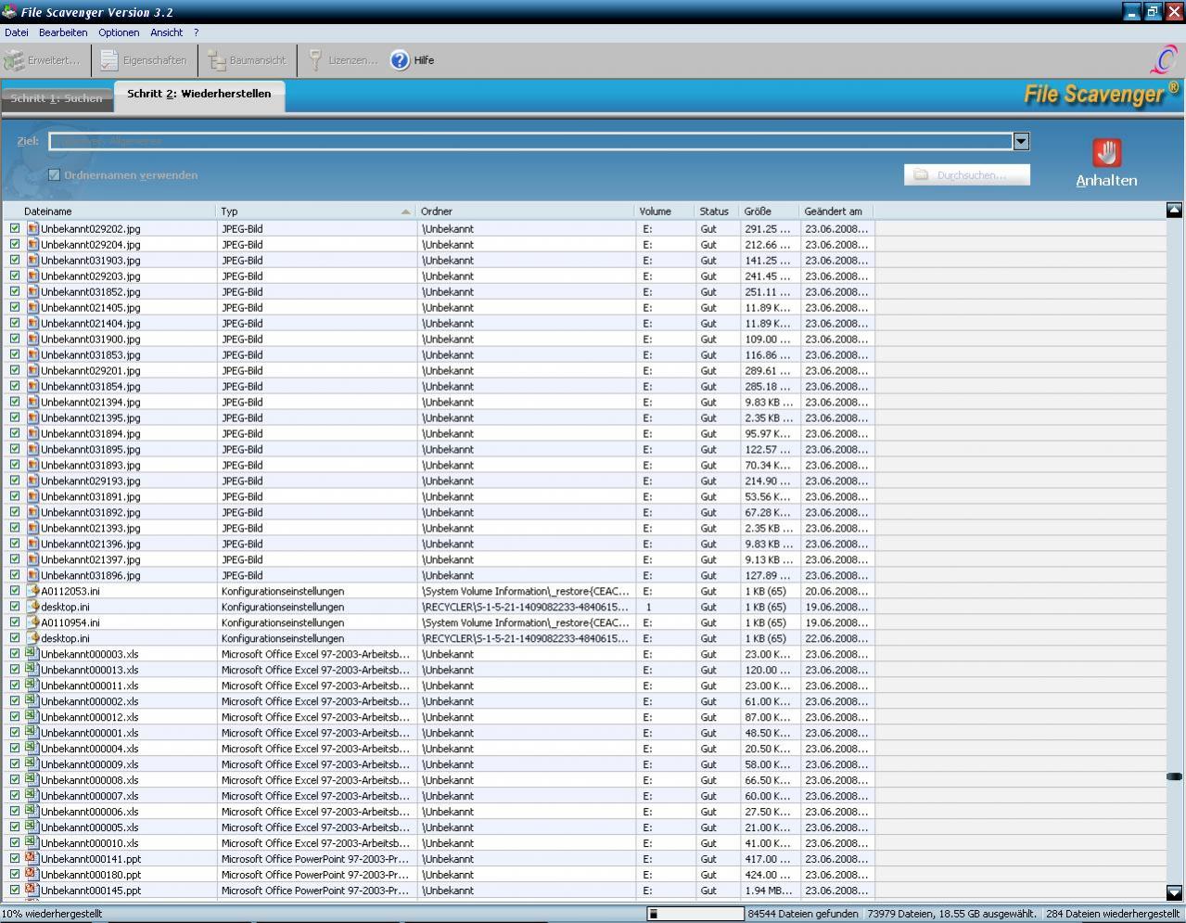1186x923 pixels.
Task: Click the file icon of A0112053.ini
Action: point(32,591)
